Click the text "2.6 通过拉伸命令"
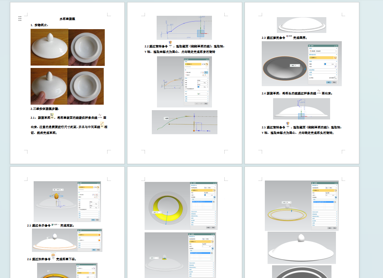 tap(38, 259)
